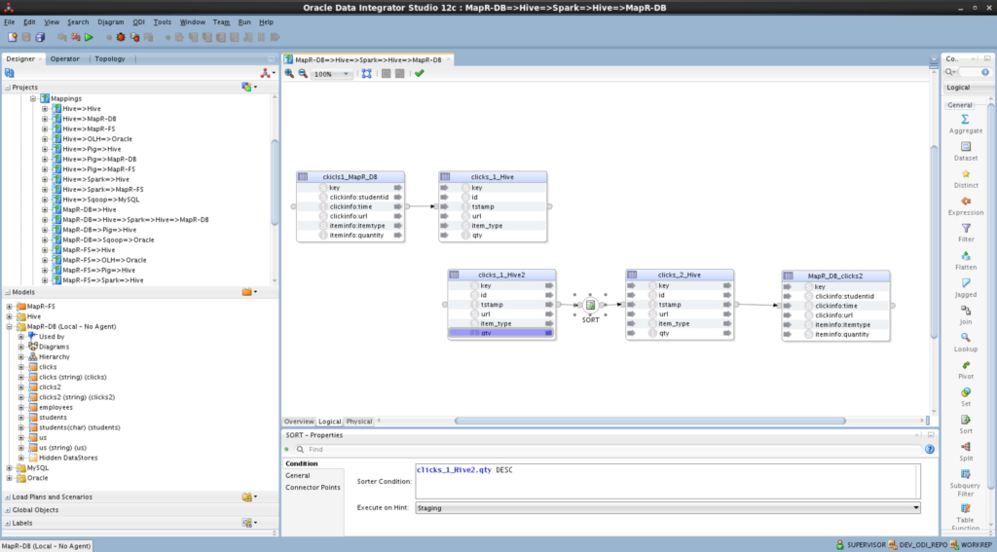Screen dimensions: 997x552
Task: Click the red Debug bug icon
Action: pos(120,38)
